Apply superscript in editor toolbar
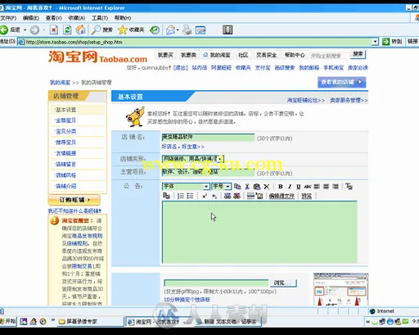This screenshot has width=419, height=335. 205,196
